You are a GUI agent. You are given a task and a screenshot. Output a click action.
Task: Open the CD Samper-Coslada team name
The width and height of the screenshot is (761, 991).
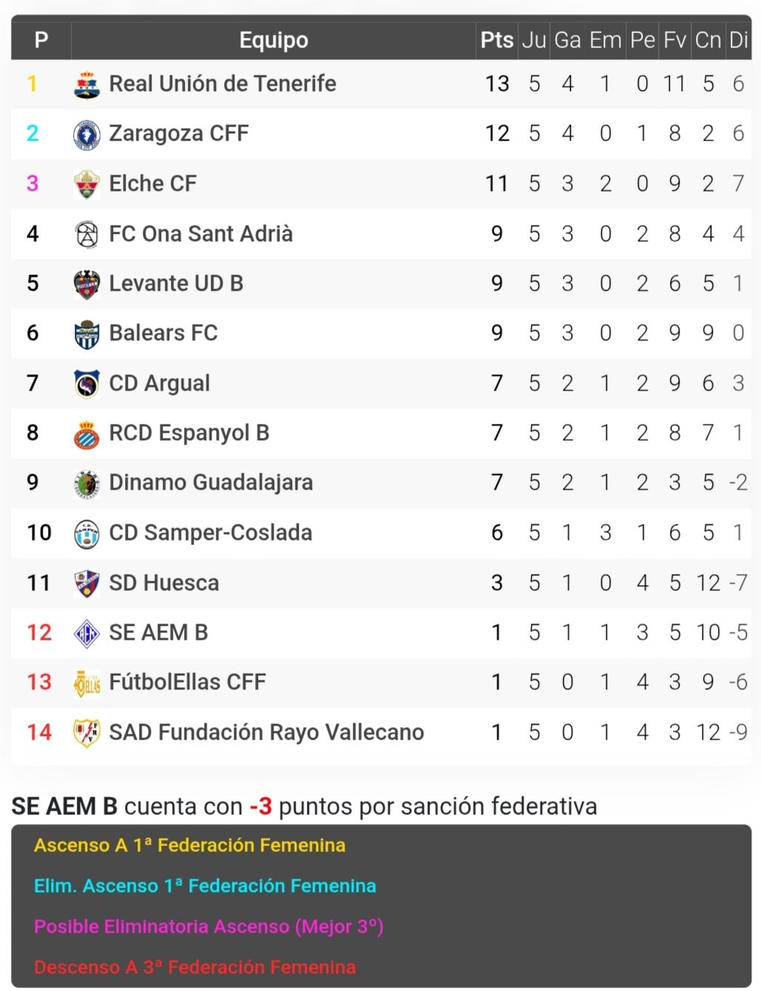coord(210,532)
